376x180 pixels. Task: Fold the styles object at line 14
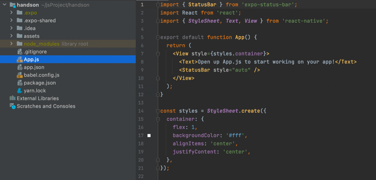158,111
